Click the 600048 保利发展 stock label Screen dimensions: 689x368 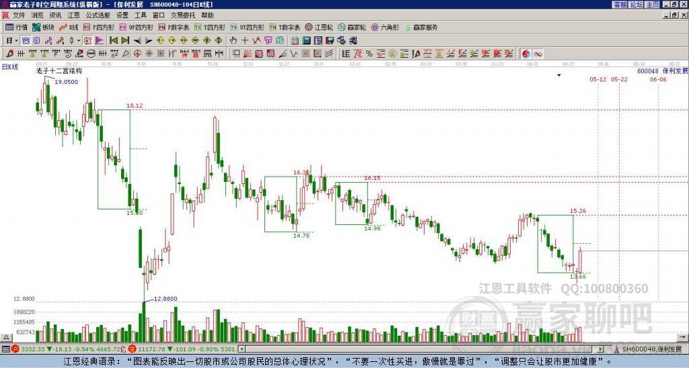tap(663, 71)
